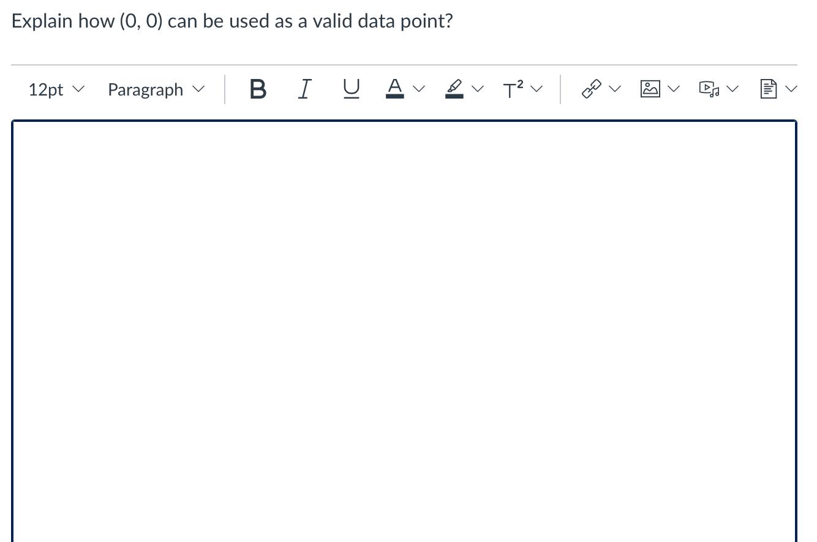817x542 pixels.
Task: Open the 12pt font size dropdown
Action: point(56,89)
